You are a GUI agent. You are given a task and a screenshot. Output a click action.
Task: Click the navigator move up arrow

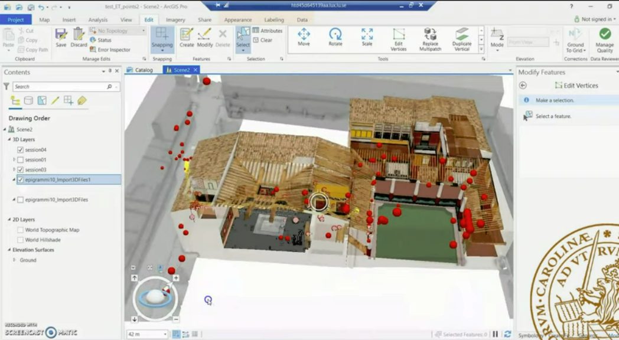134,278
